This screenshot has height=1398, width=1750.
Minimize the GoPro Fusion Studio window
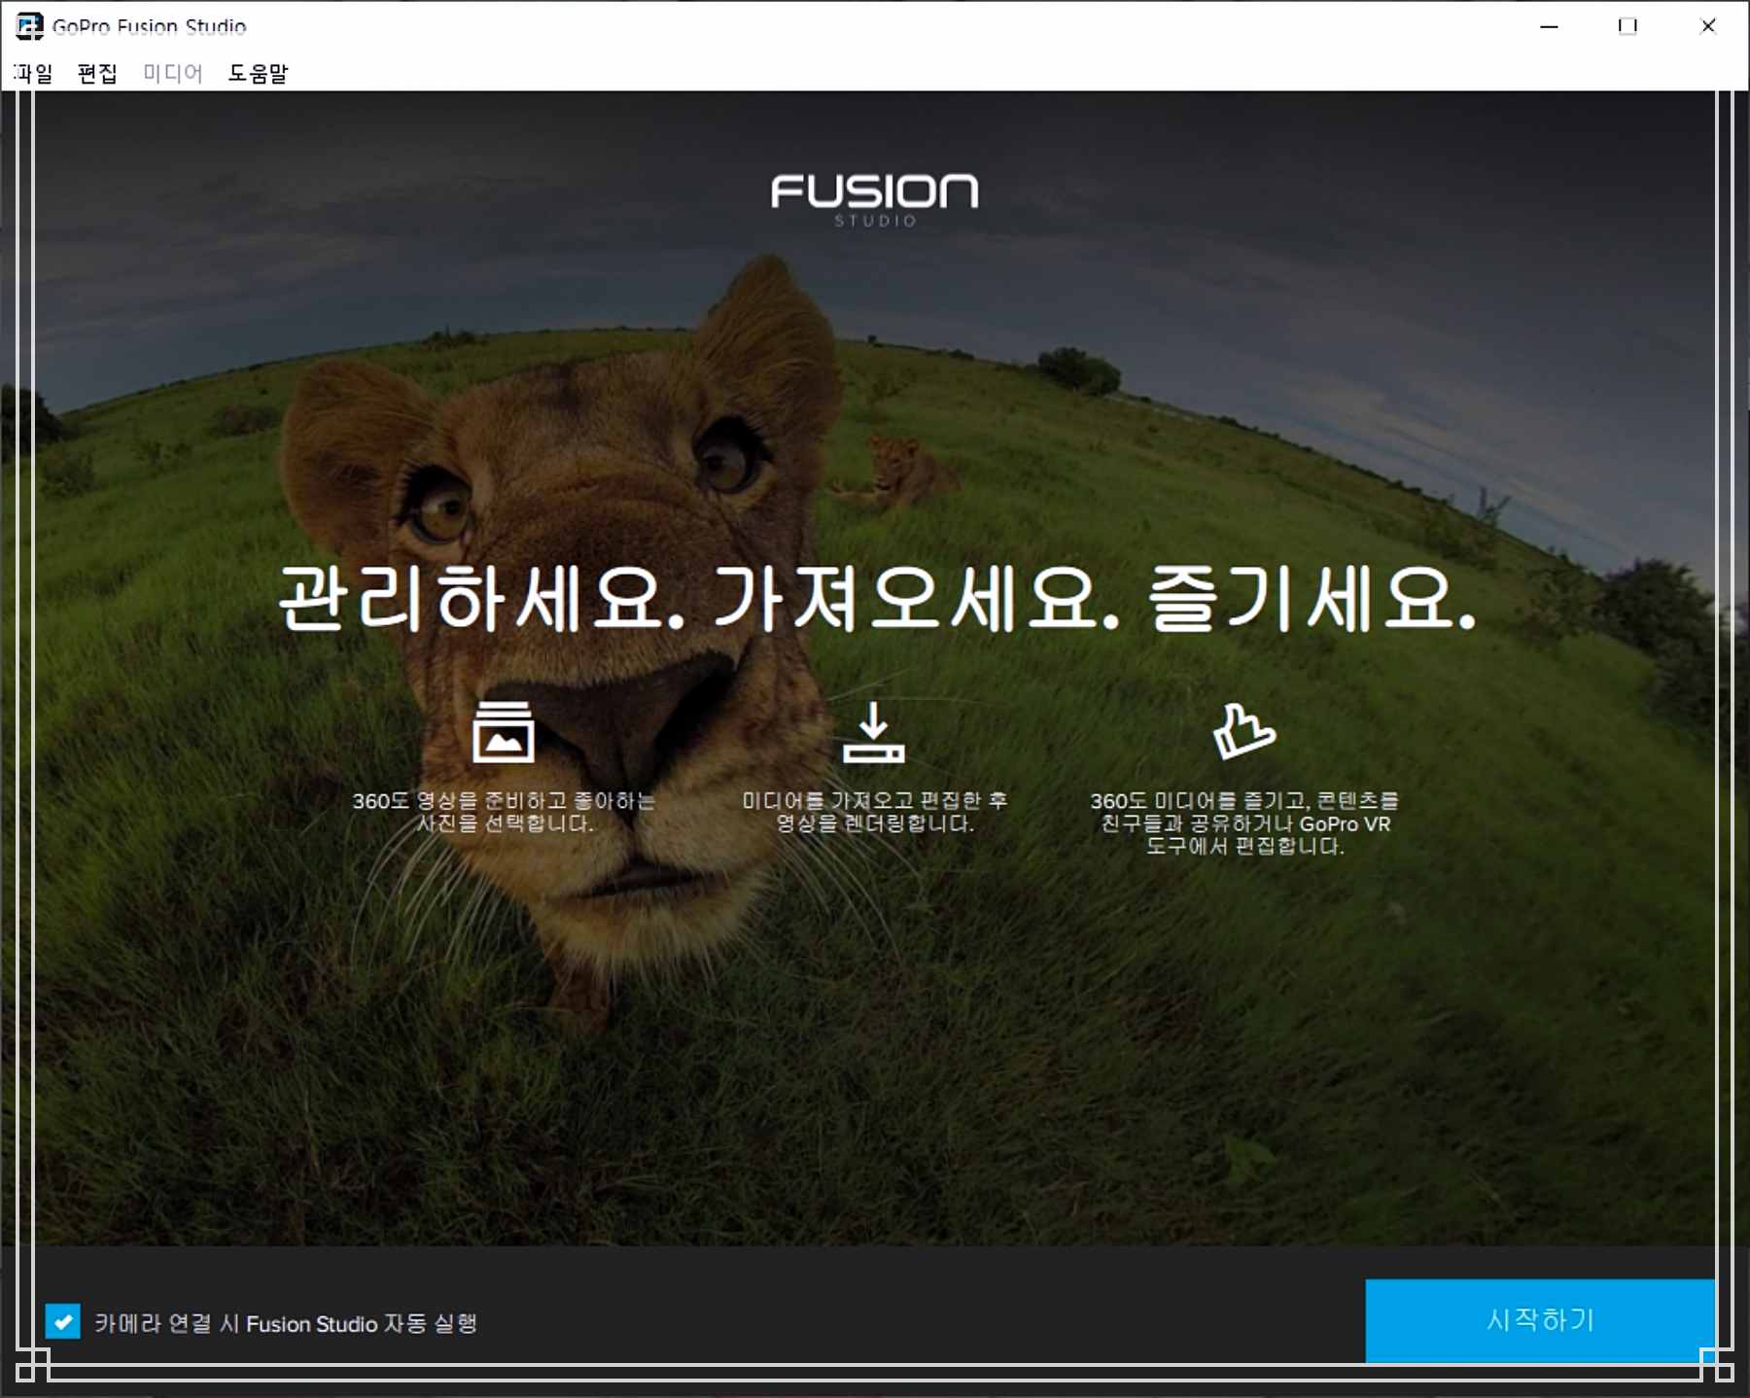(1549, 26)
